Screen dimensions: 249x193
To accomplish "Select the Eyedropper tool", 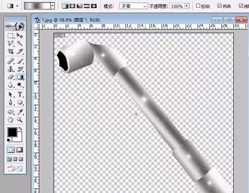I will pyautogui.click(x=20, y=112).
